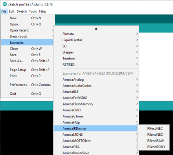The height and width of the screenshot is (155, 173).
Task: Expand AmebaHttp examples
Action: [96, 122]
